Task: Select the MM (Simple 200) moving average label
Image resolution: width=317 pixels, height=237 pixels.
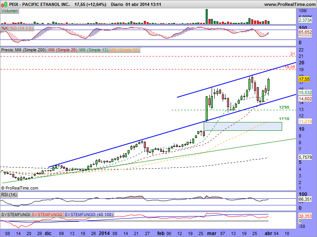Action: [x=31, y=50]
